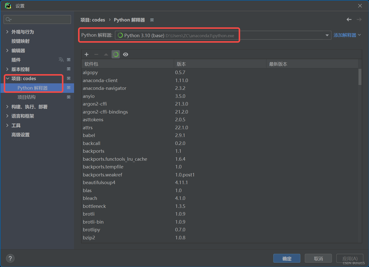Click the PyCharm logo in title bar
369x267 pixels.
coord(8,6)
